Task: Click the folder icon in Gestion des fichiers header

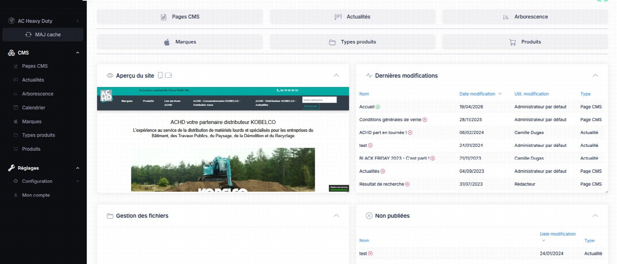Action: coord(110,216)
